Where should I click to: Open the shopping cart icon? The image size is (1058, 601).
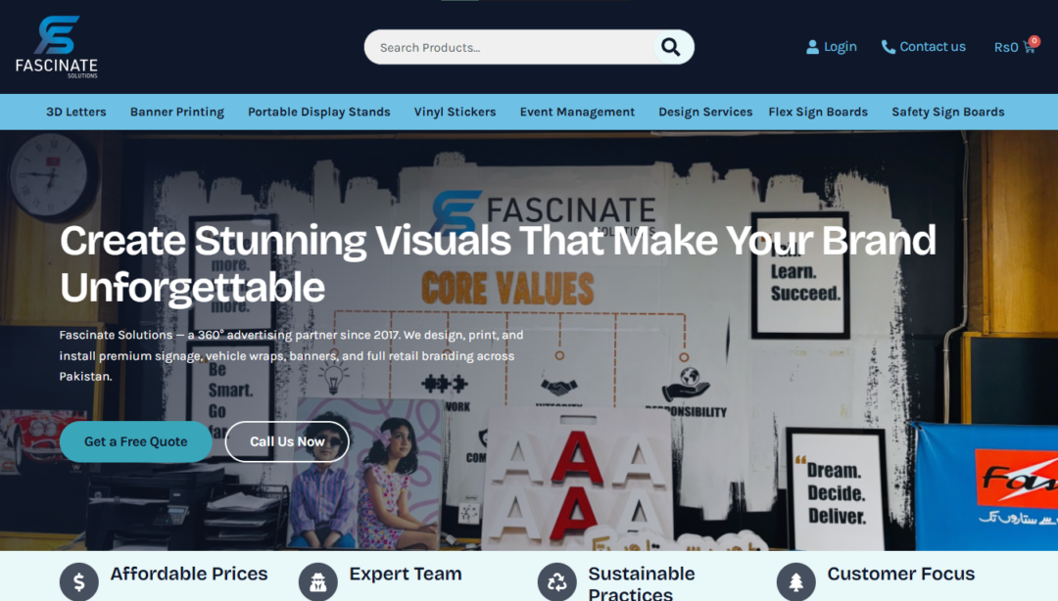[1029, 46]
